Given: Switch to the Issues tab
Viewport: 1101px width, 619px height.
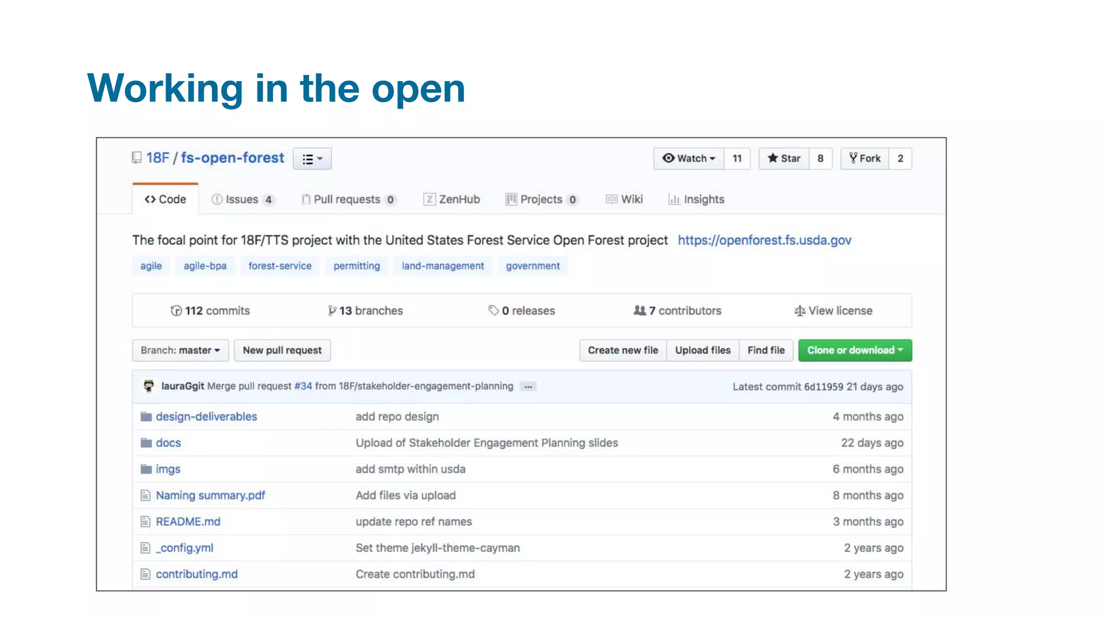Looking at the screenshot, I should (x=243, y=199).
